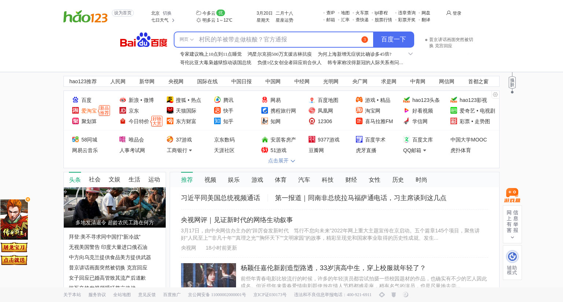Open the 12306 icon link
The image size is (563, 302).
pos(312,121)
